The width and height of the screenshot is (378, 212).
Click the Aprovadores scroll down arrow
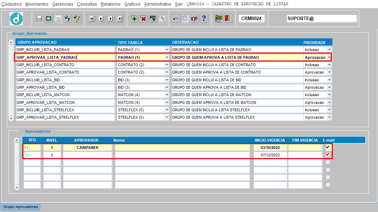(x=17, y=187)
